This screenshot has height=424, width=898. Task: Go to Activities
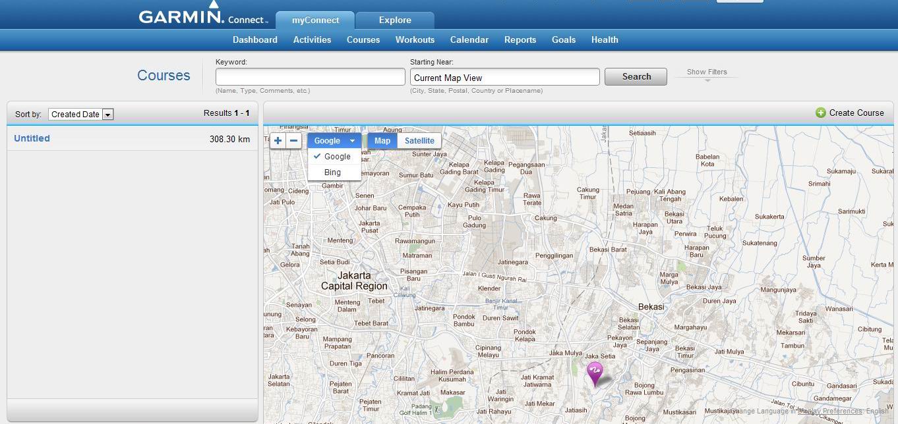point(312,40)
